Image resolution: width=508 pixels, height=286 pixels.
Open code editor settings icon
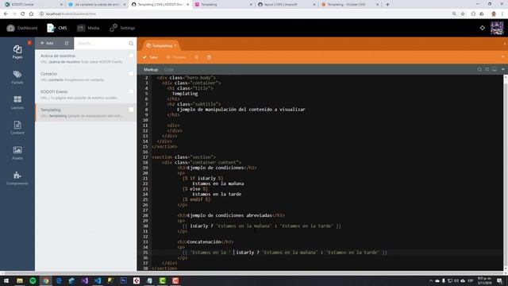click(487, 69)
